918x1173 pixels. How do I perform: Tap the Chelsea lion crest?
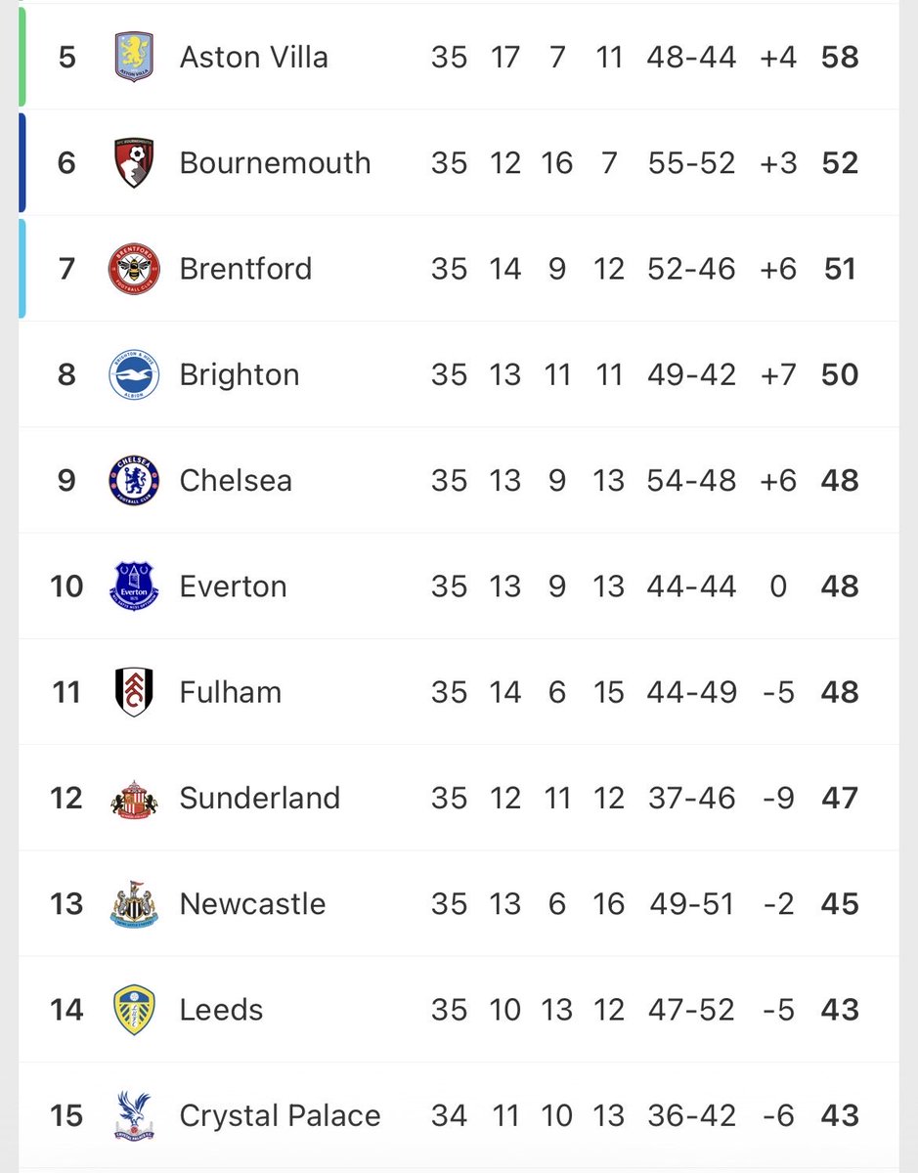click(x=134, y=481)
